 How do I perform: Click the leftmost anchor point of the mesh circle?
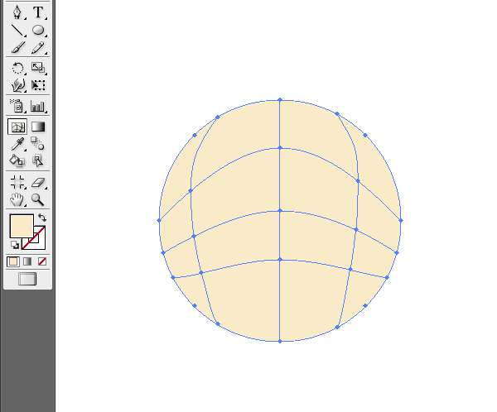pyautogui.click(x=159, y=220)
